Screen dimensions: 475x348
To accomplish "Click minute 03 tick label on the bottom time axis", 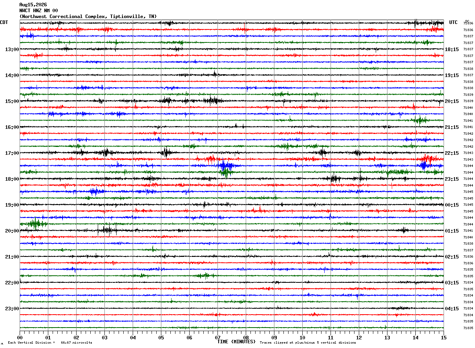I will pyautogui.click(x=104, y=338).
